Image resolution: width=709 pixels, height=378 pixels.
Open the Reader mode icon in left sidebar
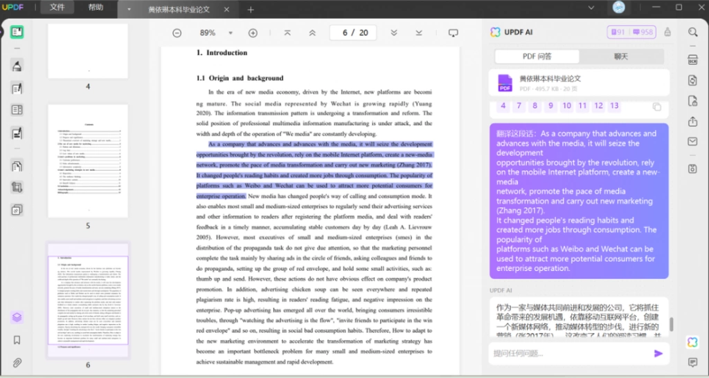[17, 32]
